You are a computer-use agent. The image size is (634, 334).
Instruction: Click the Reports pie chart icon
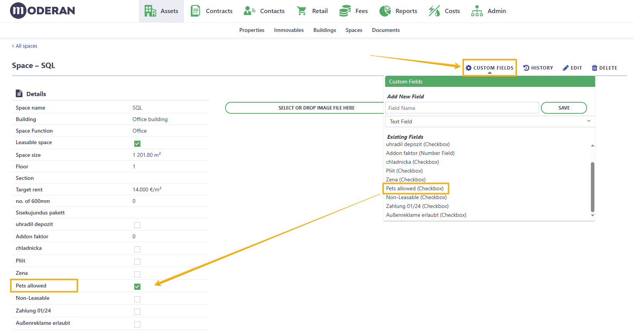click(x=385, y=11)
